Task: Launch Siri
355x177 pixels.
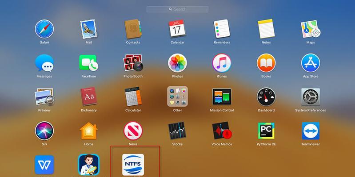Action: [x=44, y=131]
